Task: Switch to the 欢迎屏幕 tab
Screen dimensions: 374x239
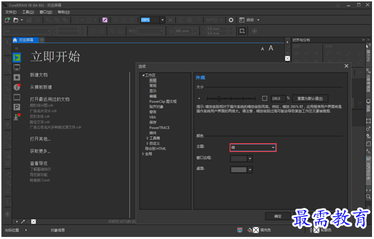Action: pyautogui.click(x=26, y=40)
